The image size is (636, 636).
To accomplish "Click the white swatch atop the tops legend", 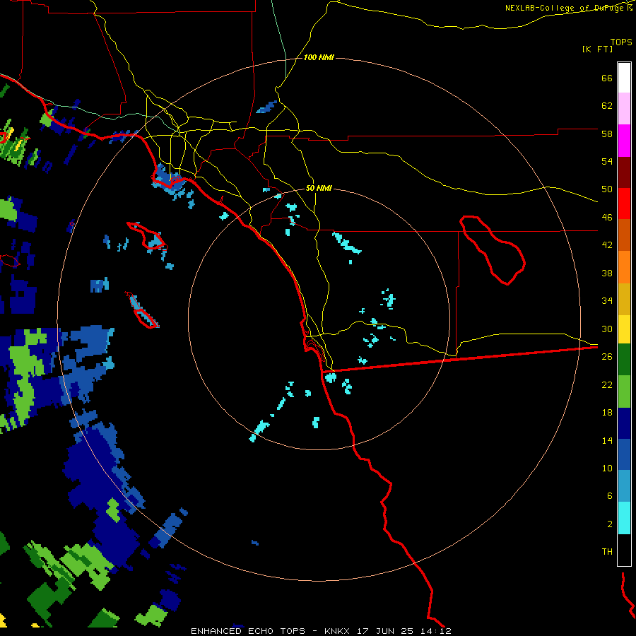I will (624, 78).
